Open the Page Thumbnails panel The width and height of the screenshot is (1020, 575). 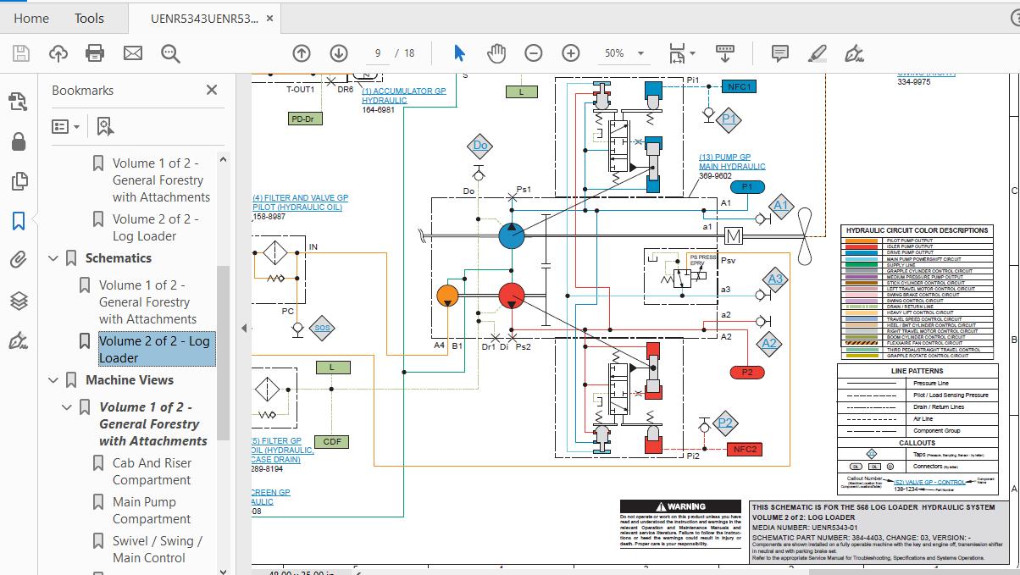[19, 181]
